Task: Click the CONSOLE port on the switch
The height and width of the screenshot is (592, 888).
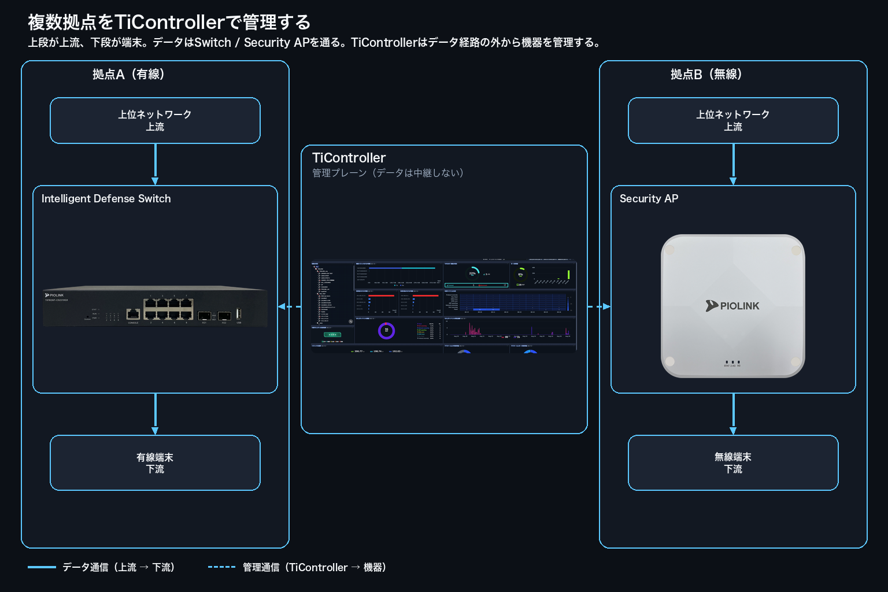Action: tap(133, 314)
